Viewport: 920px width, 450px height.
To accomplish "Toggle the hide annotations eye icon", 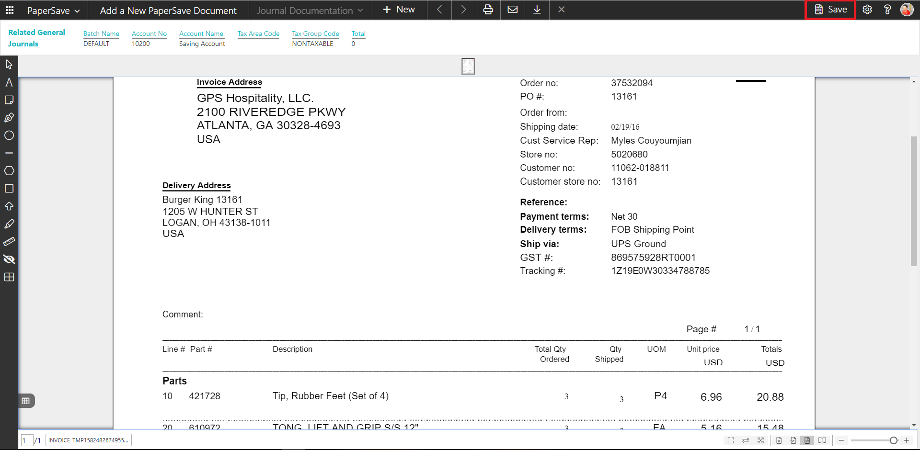I will coord(9,259).
